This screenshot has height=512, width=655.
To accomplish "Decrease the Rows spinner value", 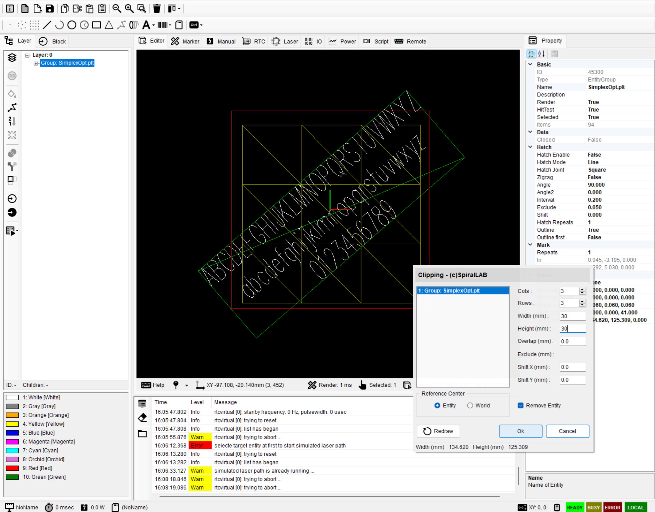I will (x=582, y=305).
